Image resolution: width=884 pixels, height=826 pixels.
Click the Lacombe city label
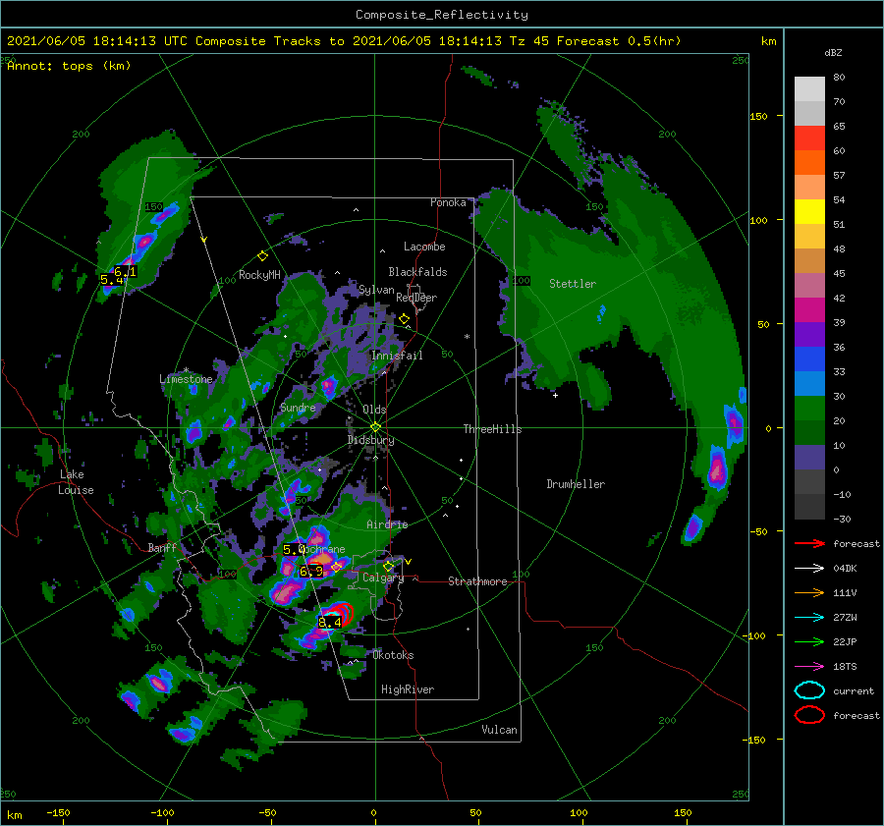click(x=424, y=247)
